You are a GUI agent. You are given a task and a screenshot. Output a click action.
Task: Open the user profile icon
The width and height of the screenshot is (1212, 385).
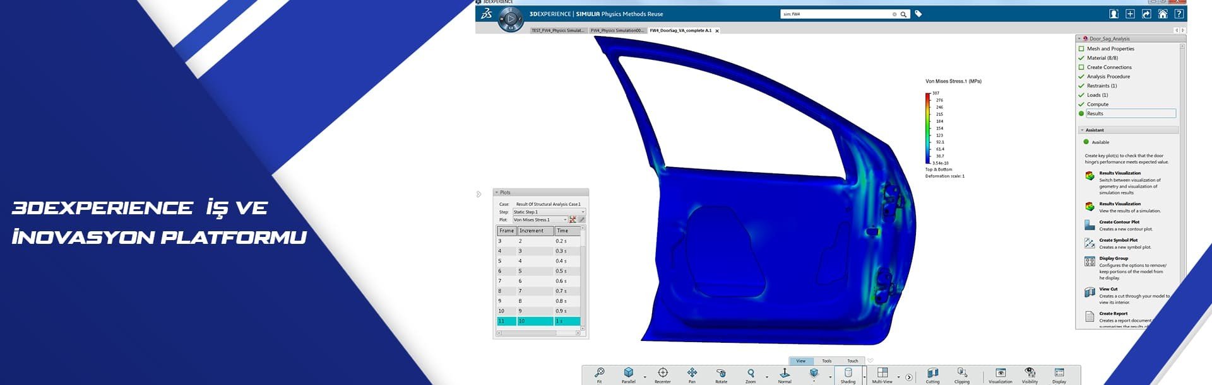(1114, 14)
